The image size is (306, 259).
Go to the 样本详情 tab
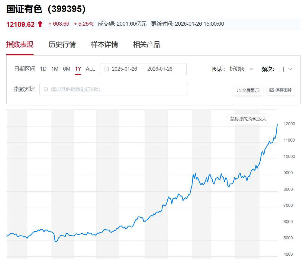tap(104, 45)
